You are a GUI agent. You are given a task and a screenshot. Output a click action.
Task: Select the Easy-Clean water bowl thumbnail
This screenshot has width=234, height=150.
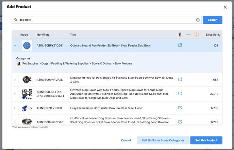pyautogui.click(x=27, y=108)
